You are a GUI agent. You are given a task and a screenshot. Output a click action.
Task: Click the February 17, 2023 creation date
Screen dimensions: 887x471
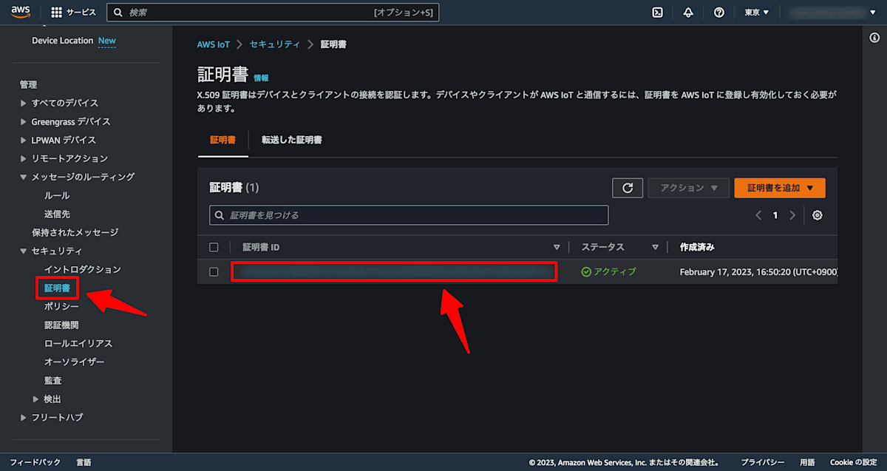pos(758,271)
